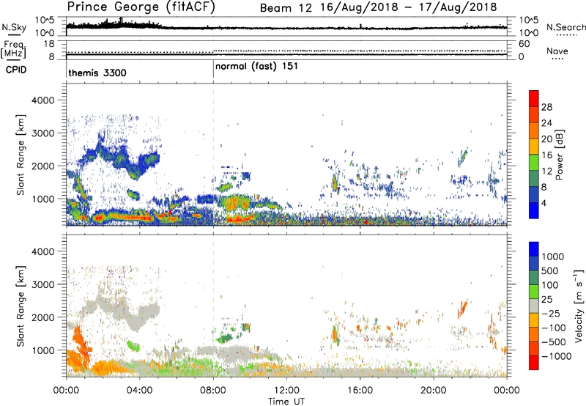
Task: Select the Velocity [m s-1] colorbar title
Action: 579,306
